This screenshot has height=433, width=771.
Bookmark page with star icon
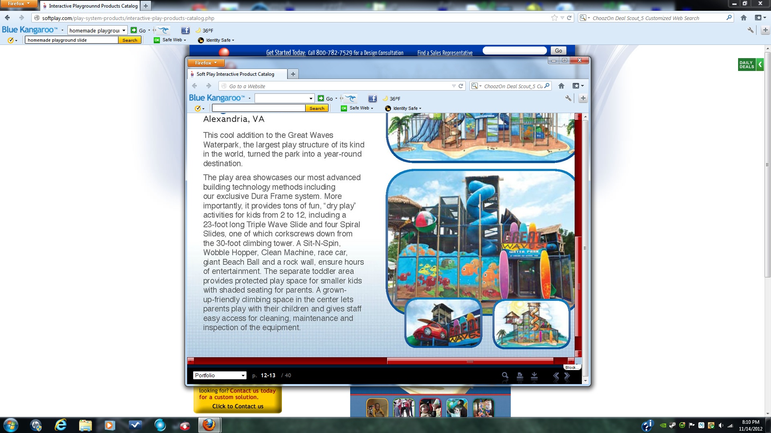tap(554, 18)
